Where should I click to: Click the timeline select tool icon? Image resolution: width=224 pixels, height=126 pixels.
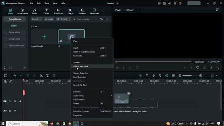(x=41, y=76)
